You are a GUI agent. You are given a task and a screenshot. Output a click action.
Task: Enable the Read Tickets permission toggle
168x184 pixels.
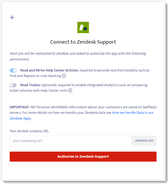(x=13, y=85)
